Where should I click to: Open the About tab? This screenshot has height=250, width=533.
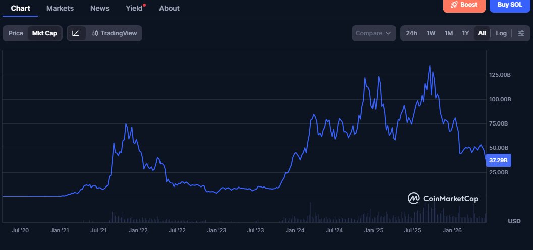(169, 8)
